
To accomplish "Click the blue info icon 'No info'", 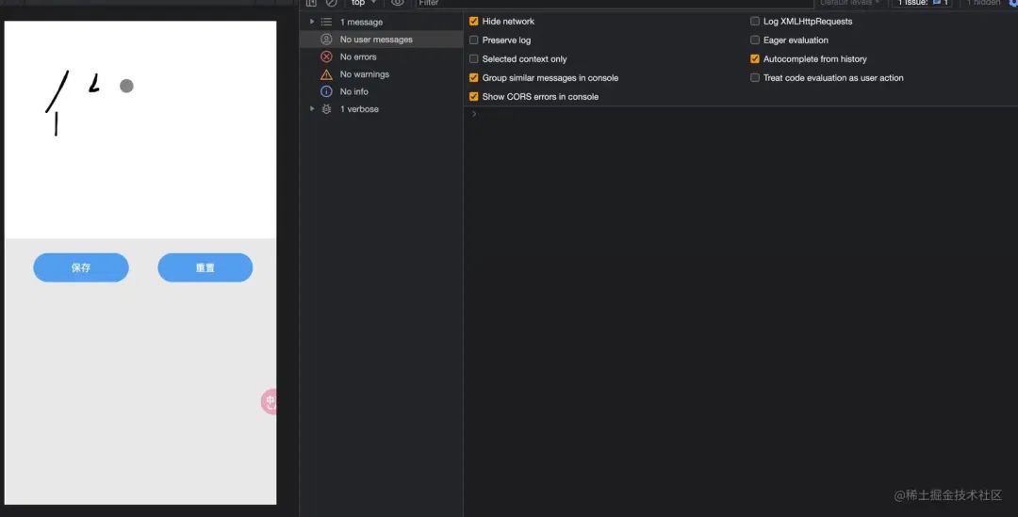I will pos(326,91).
